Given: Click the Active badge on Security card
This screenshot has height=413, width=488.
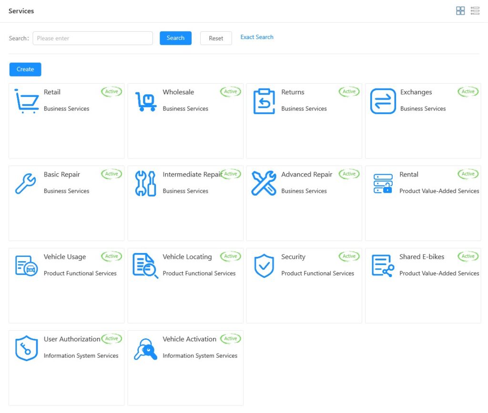Looking at the screenshot, I should coord(349,256).
